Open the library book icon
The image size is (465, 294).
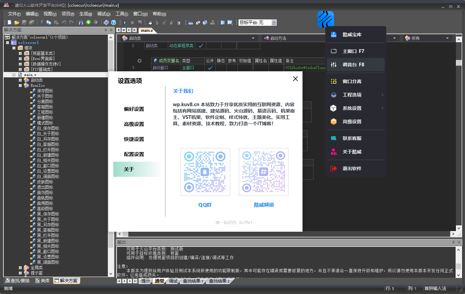pyautogui.click(x=106, y=22)
